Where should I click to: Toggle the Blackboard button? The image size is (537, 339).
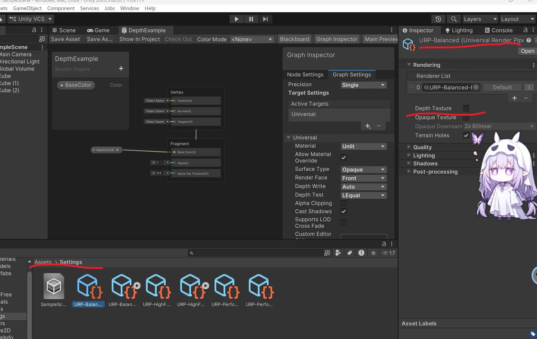point(295,39)
